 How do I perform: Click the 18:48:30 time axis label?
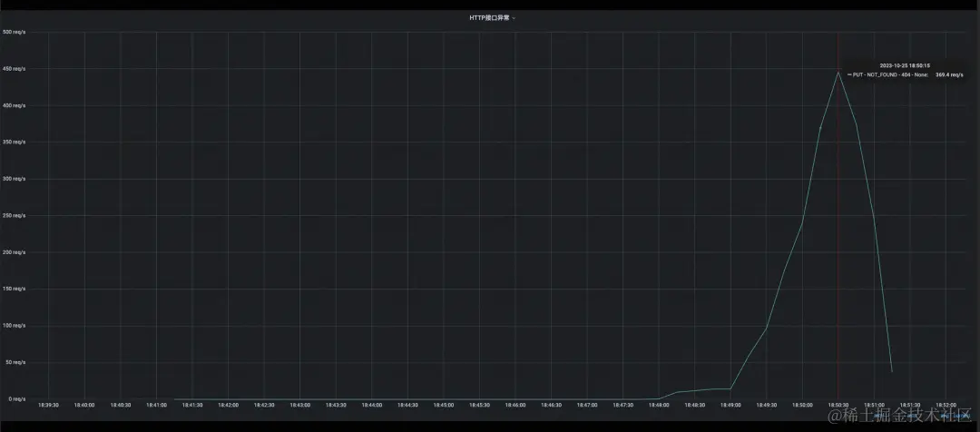pyautogui.click(x=695, y=405)
